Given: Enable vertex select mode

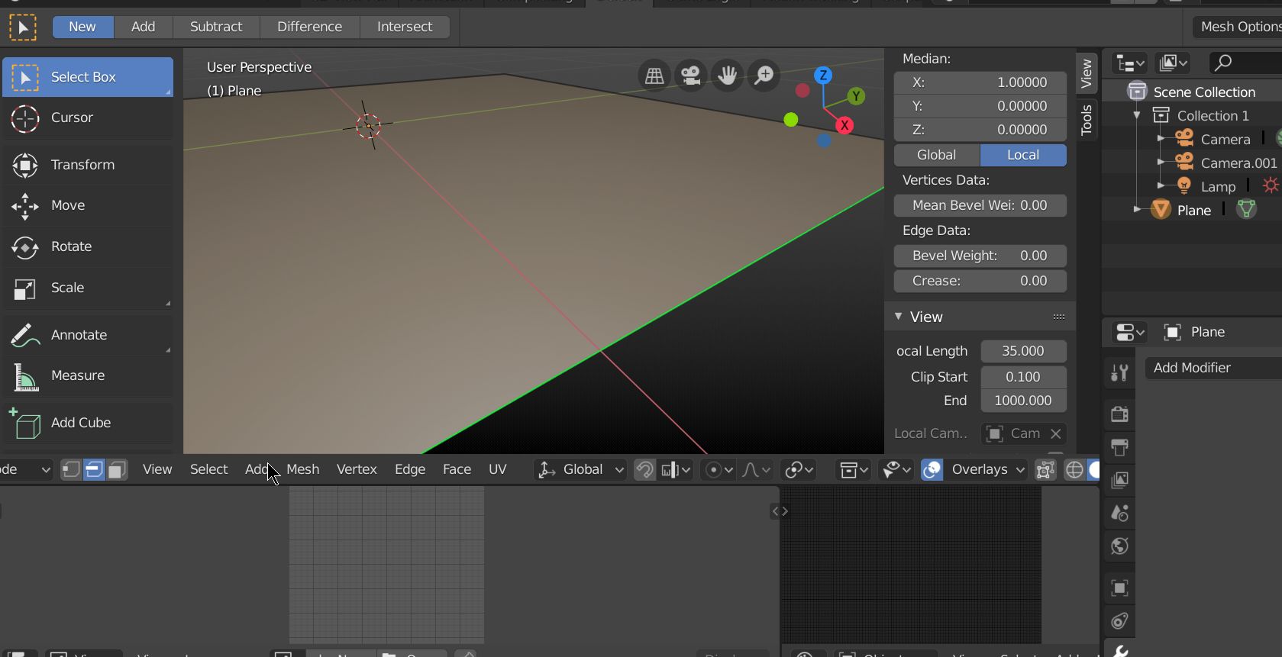Looking at the screenshot, I should [71, 469].
